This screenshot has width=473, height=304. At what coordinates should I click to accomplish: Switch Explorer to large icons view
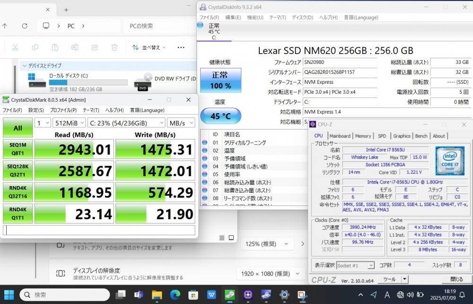click(x=231, y=238)
